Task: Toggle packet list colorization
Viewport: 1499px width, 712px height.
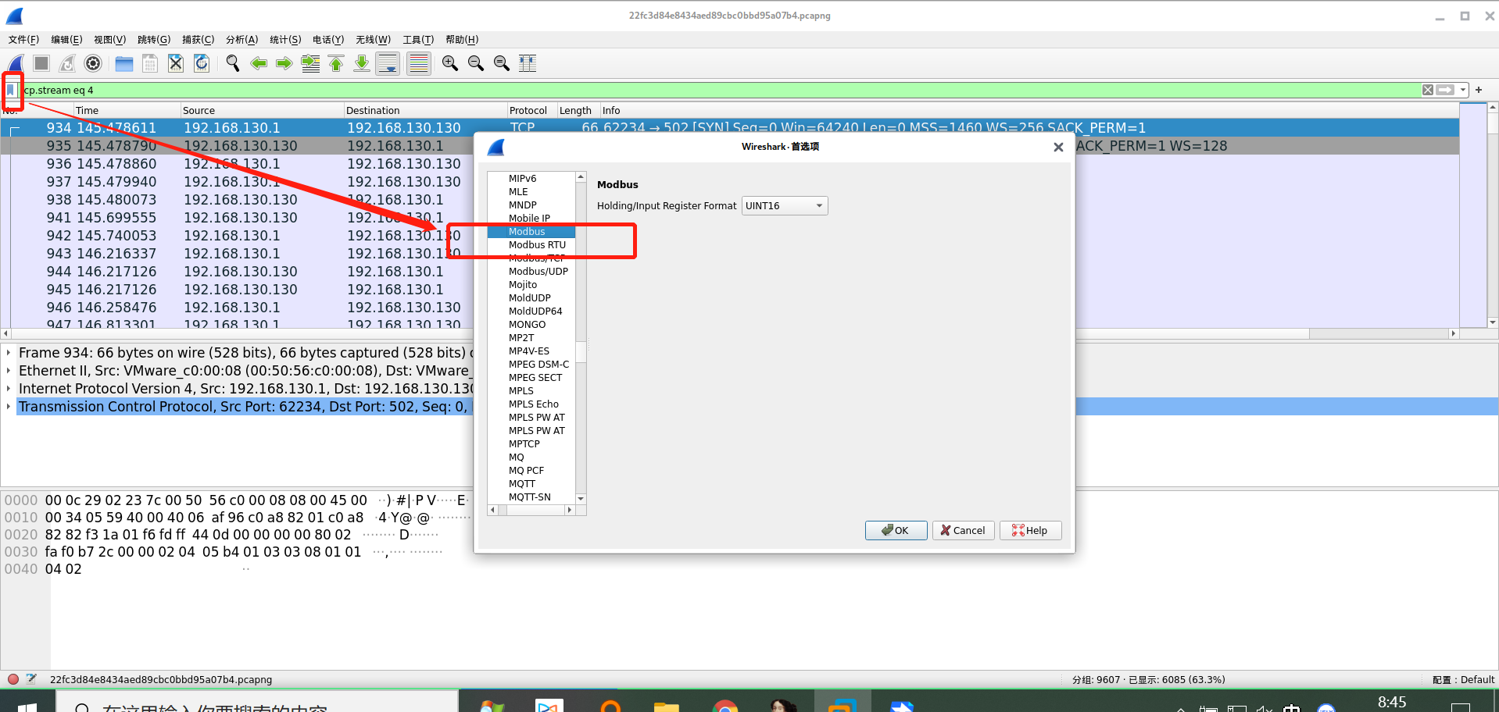Action: 418,63
